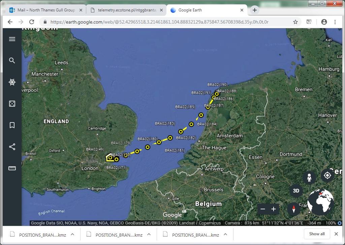The height and width of the screenshot is (245, 345).
Task: Click the BRA02(191) track label
Action: click(x=201, y=93)
